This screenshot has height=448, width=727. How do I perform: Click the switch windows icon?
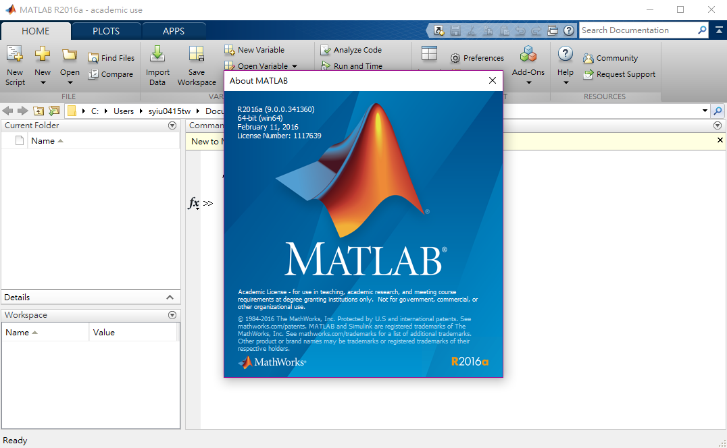[553, 30]
